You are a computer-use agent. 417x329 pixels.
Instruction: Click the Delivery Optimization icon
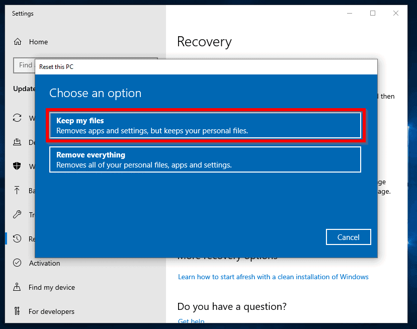(17, 142)
